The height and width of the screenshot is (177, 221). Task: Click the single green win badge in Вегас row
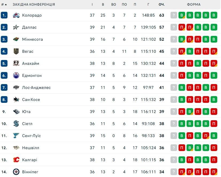click(190, 51)
